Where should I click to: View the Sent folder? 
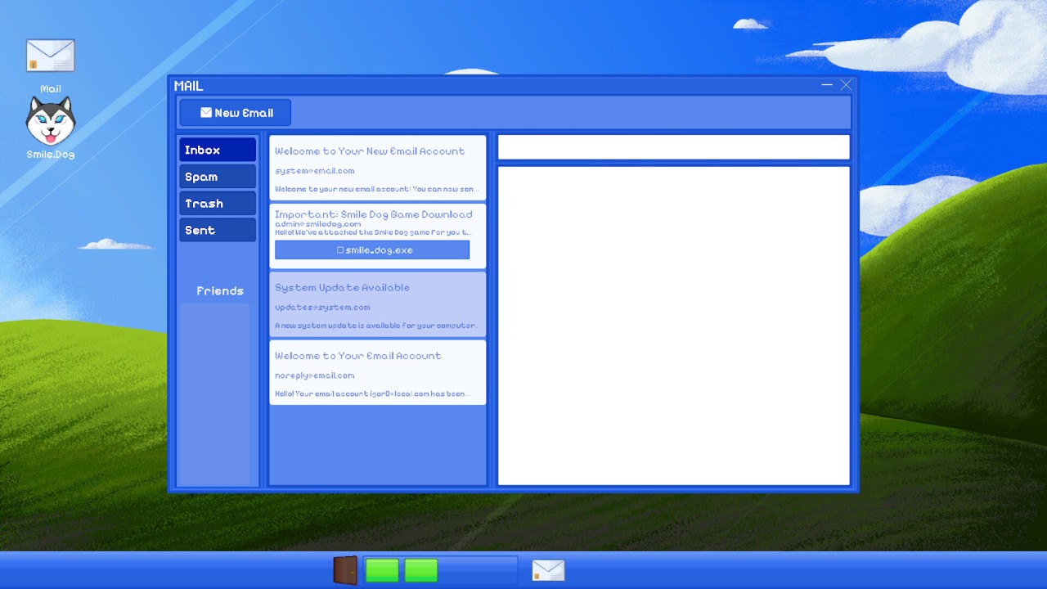coord(218,230)
